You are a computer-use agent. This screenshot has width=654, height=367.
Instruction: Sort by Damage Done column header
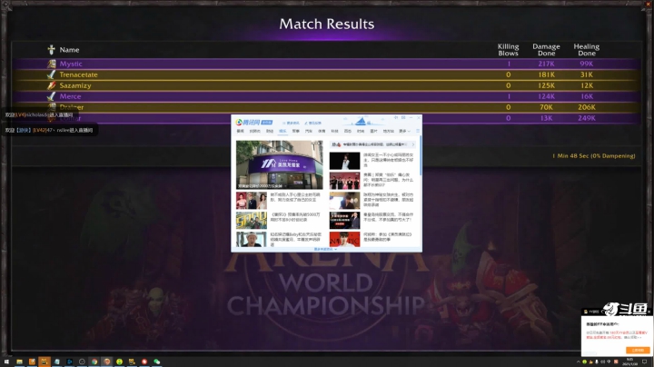546,50
